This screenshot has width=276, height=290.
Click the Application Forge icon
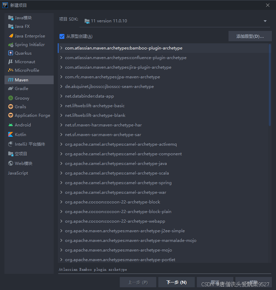[11, 115]
